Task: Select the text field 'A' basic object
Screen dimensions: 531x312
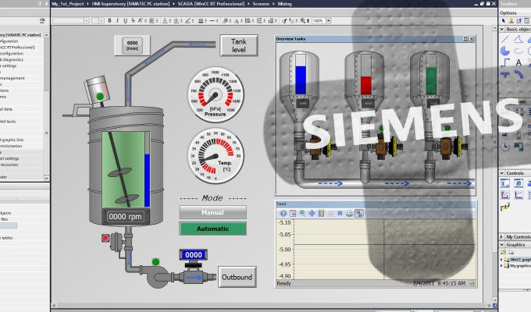Action: pyautogui.click(x=519, y=62)
